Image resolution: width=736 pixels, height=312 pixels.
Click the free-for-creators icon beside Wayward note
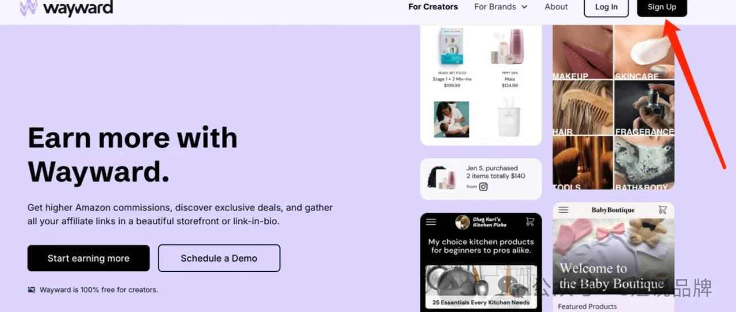32,290
